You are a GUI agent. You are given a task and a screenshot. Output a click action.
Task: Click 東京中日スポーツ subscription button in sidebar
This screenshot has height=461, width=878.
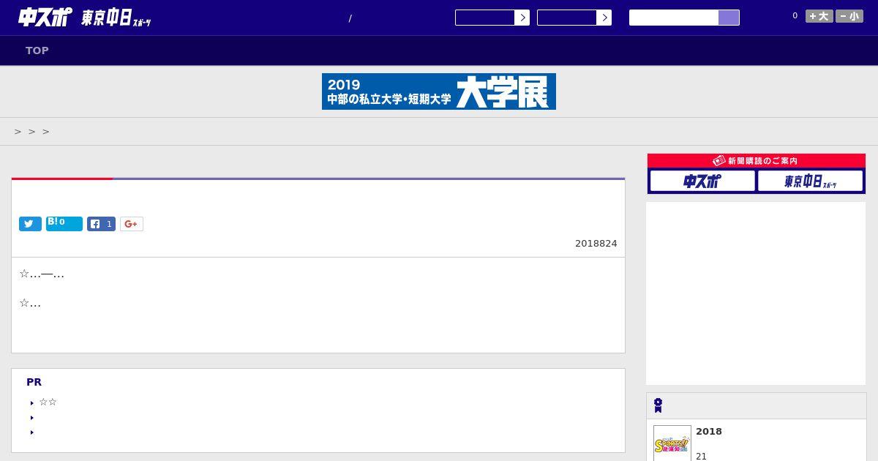(x=811, y=181)
